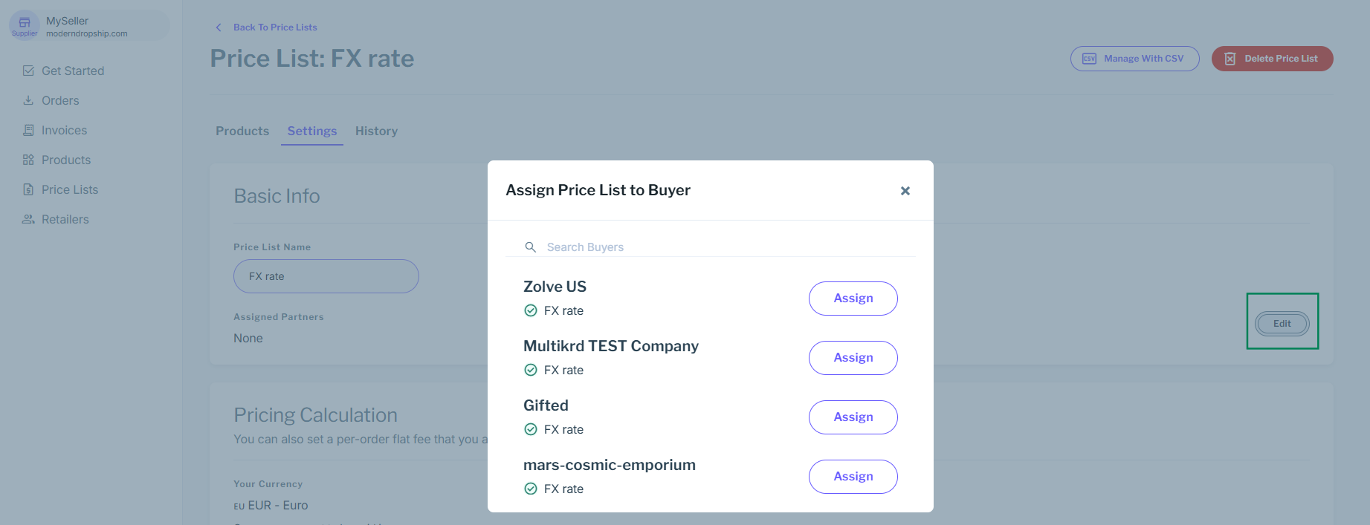Open Retailers people icon in sidebar
1370x525 pixels.
(x=28, y=219)
